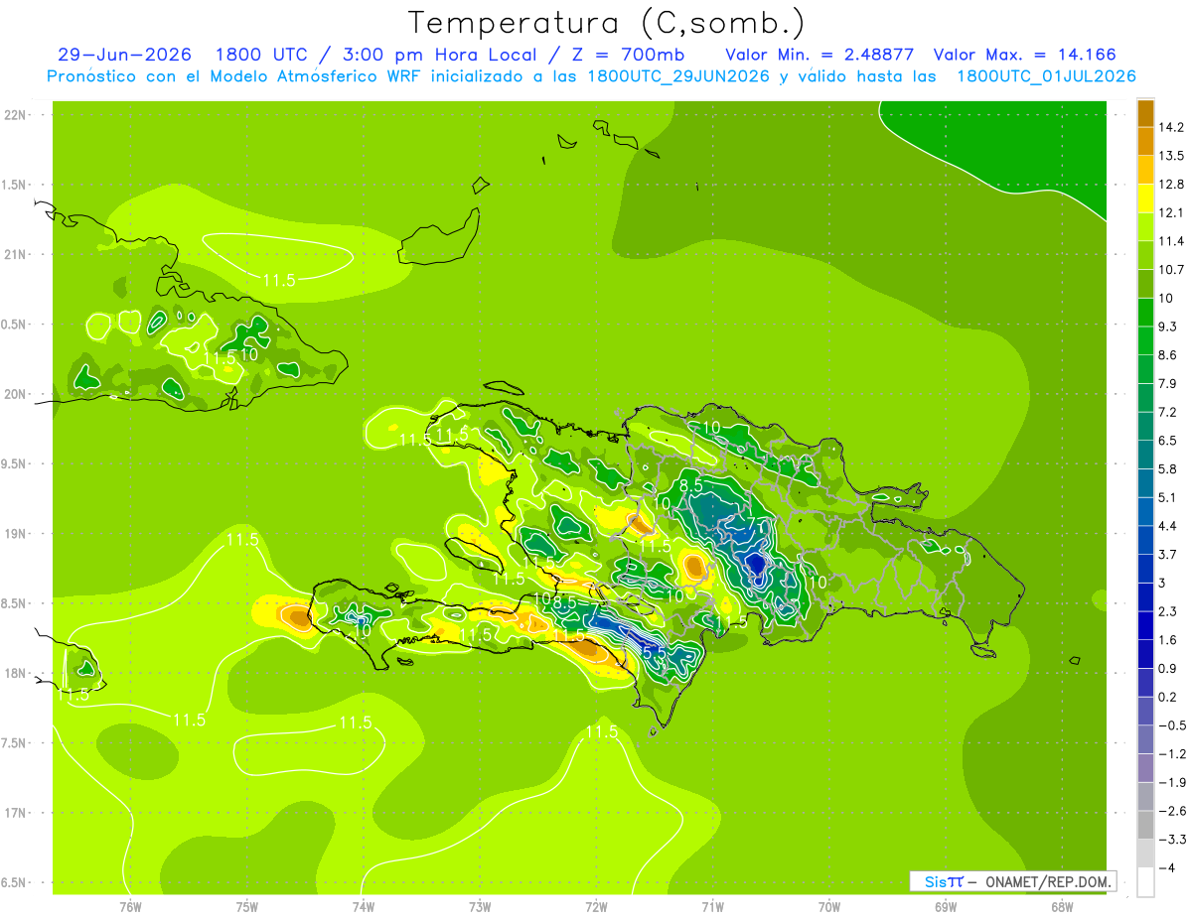Click the colorbar label '5.1'
The height and width of the screenshot is (920, 1192).
click(x=1168, y=497)
